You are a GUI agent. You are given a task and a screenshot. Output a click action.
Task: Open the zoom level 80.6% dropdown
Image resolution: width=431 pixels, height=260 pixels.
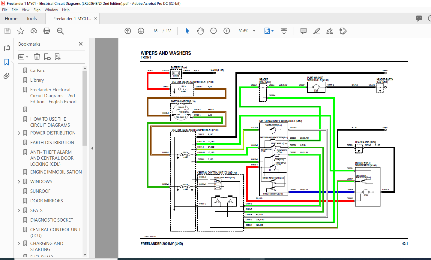[x=247, y=31]
